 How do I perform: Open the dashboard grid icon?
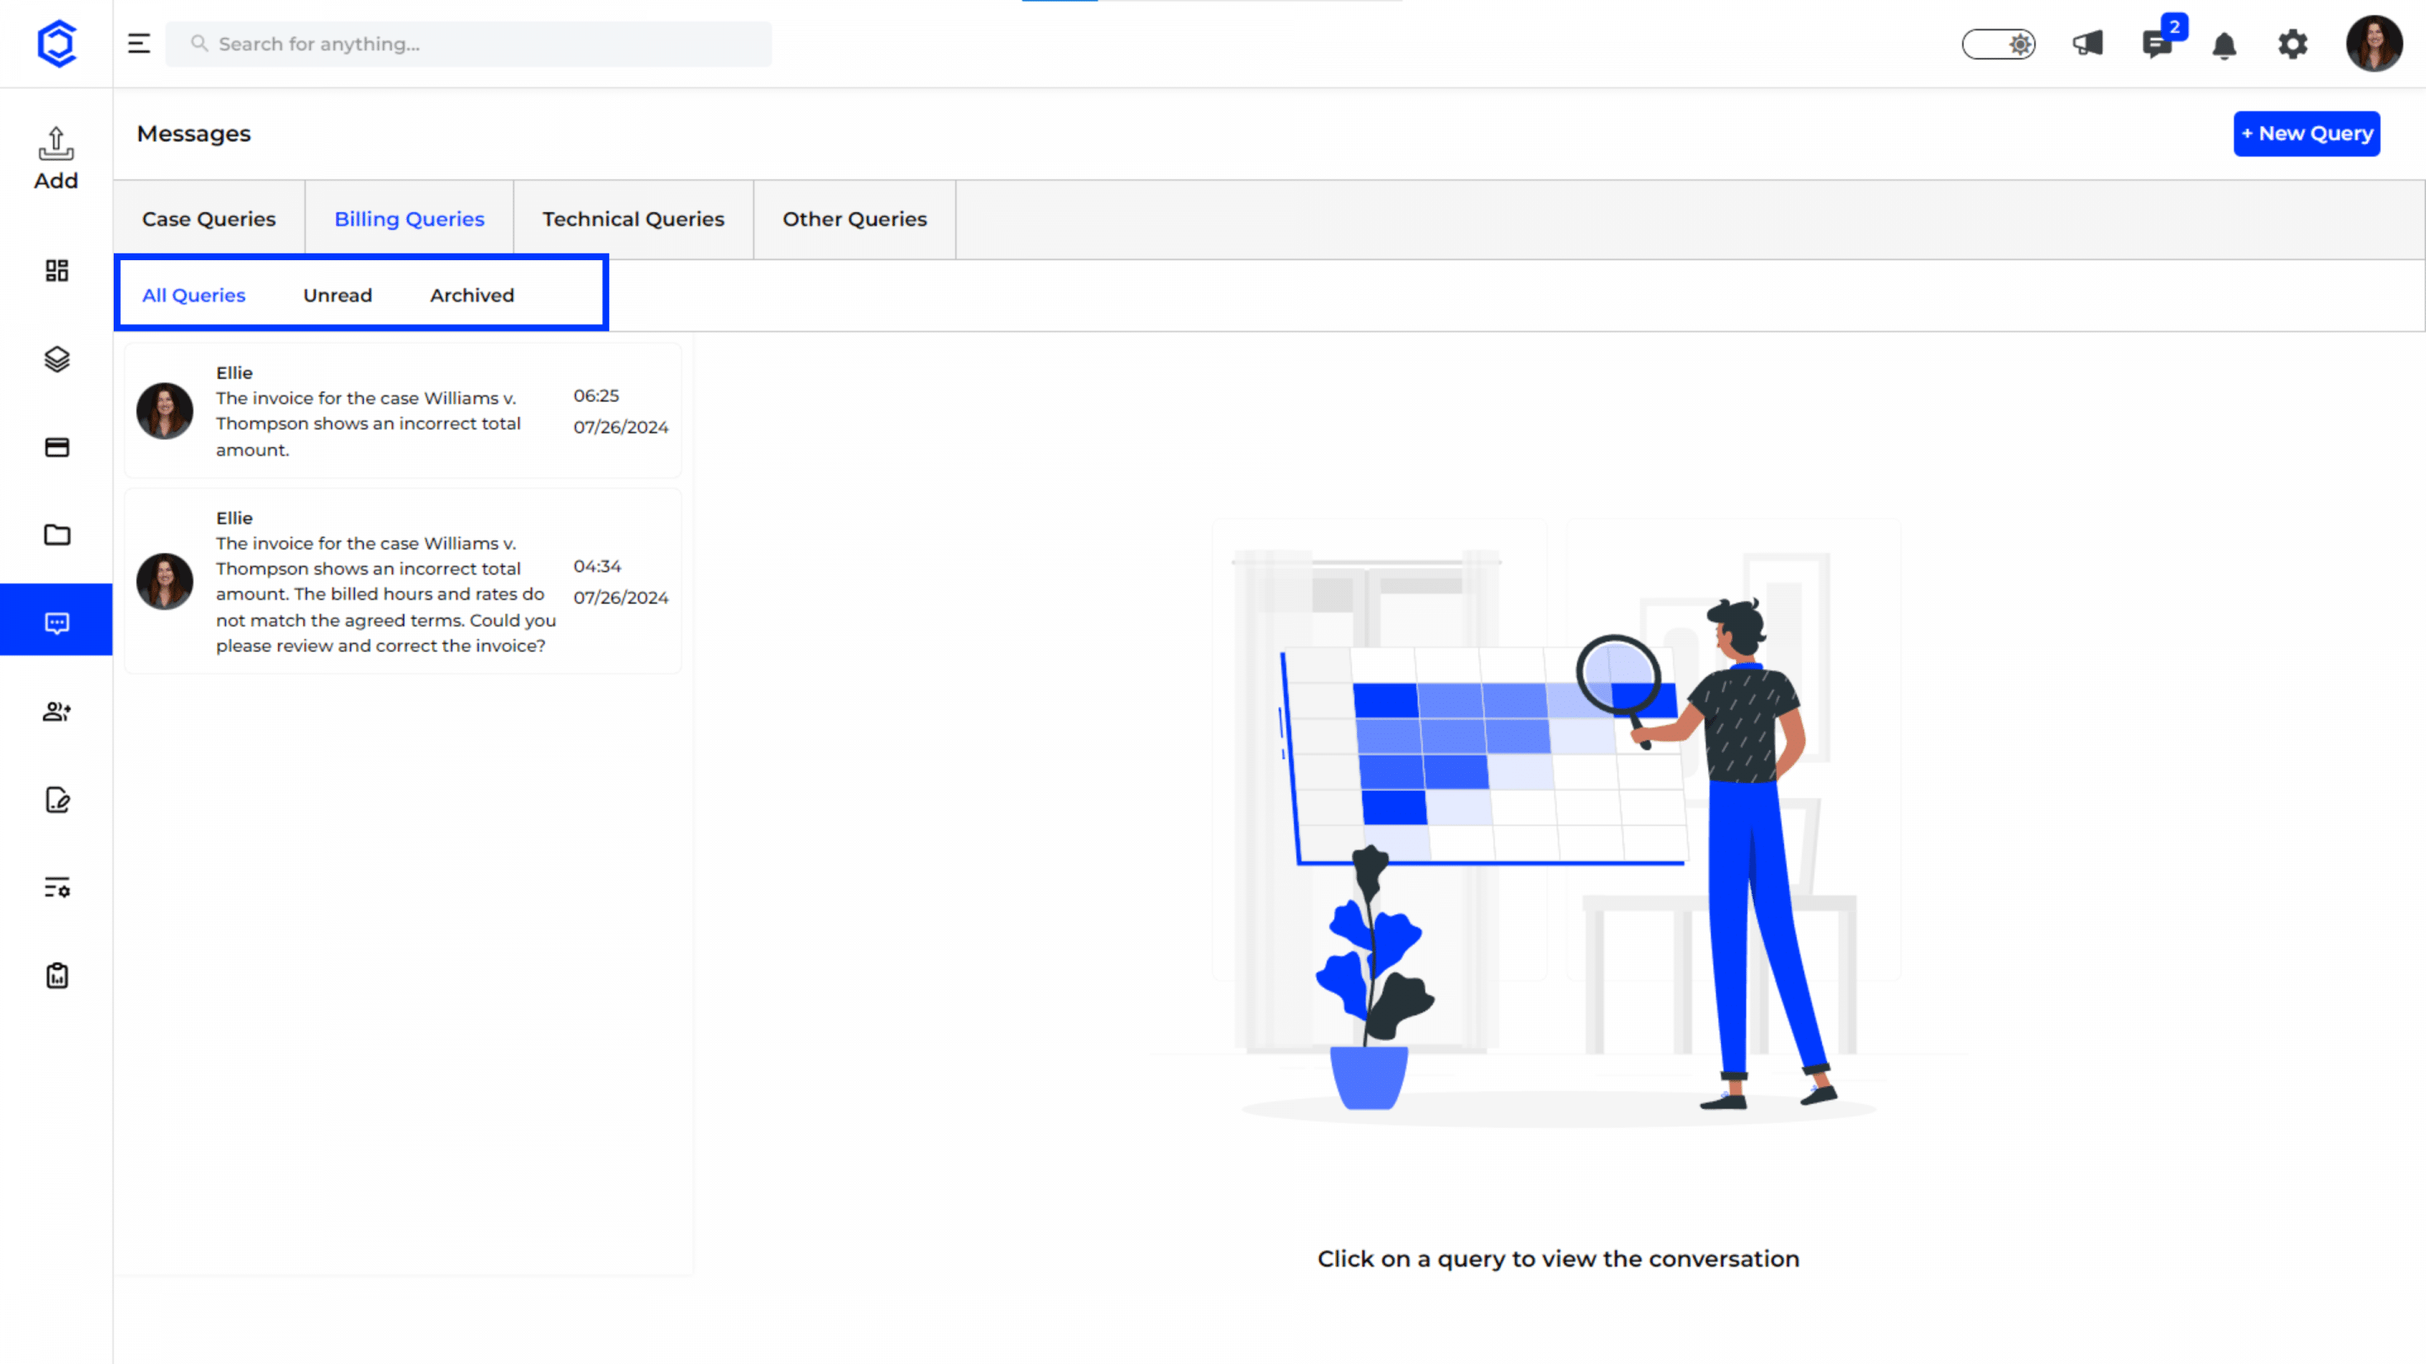click(x=56, y=271)
